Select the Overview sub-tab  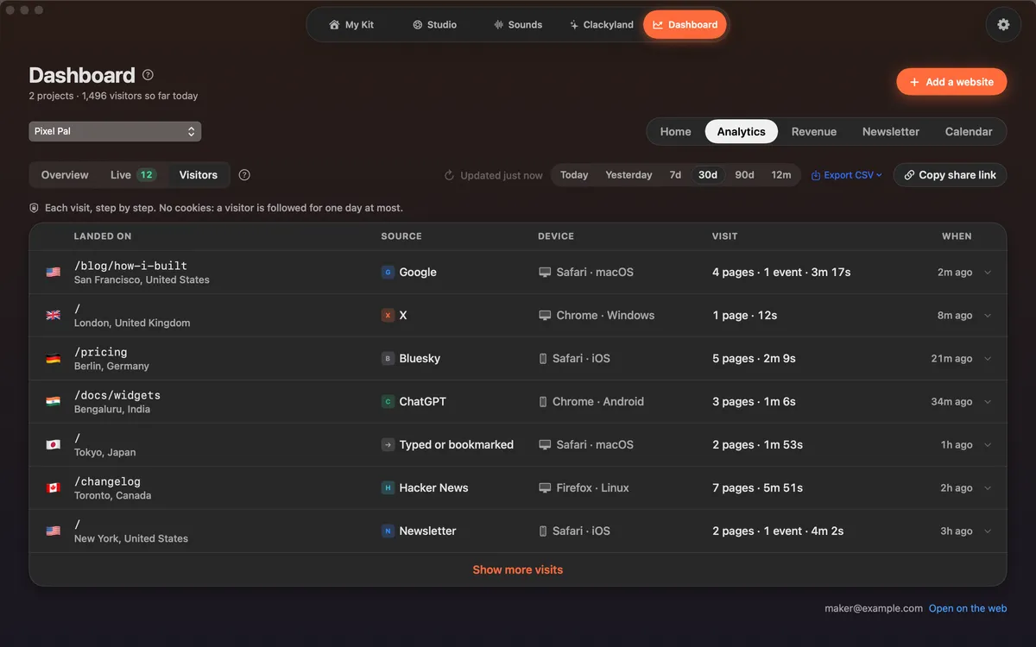[65, 175]
